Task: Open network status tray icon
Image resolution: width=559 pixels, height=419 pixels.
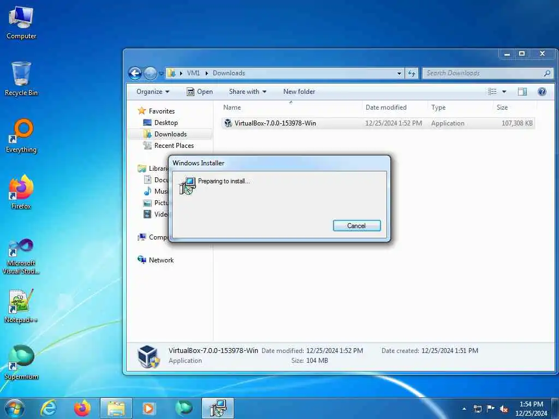Action: click(x=477, y=409)
